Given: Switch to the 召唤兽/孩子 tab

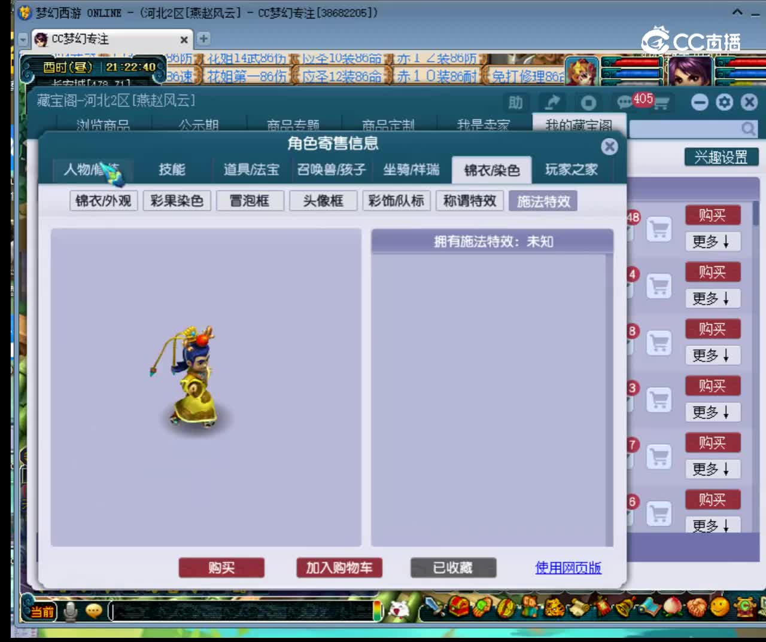Looking at the screenshot, I should (332, 170).
